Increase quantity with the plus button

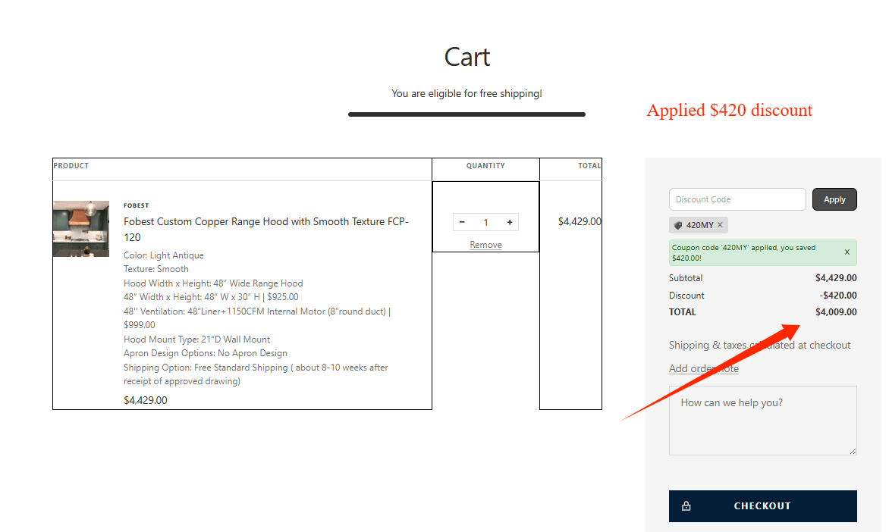[x=510, y=222]
